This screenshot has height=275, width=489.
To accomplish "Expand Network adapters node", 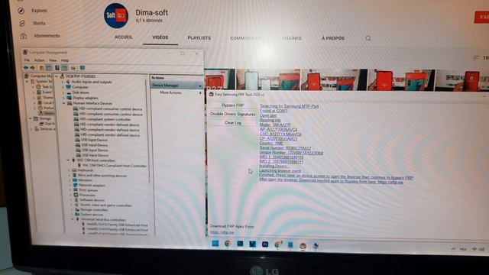I will coord(70,185).
